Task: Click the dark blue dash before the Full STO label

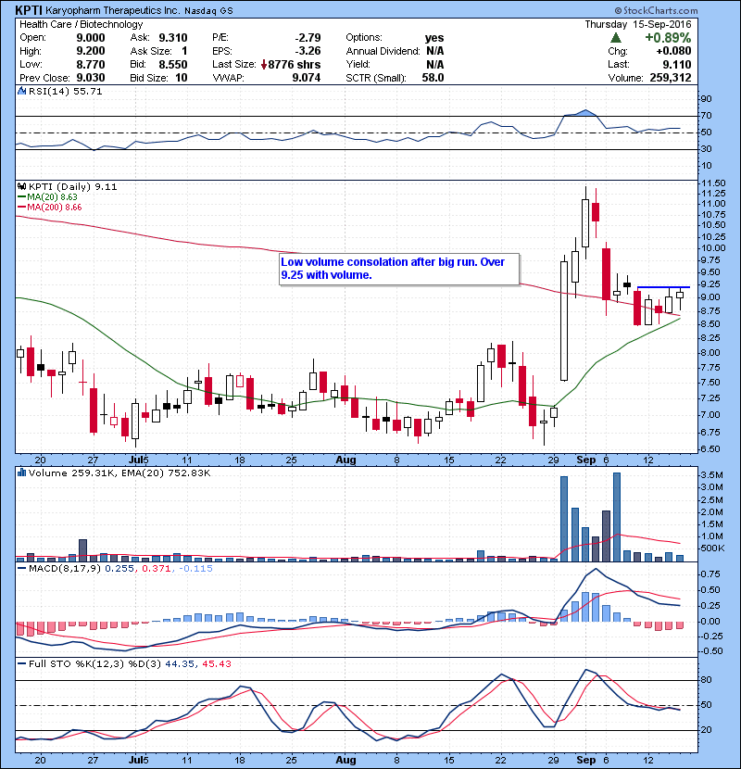Action: coord(22,663)
